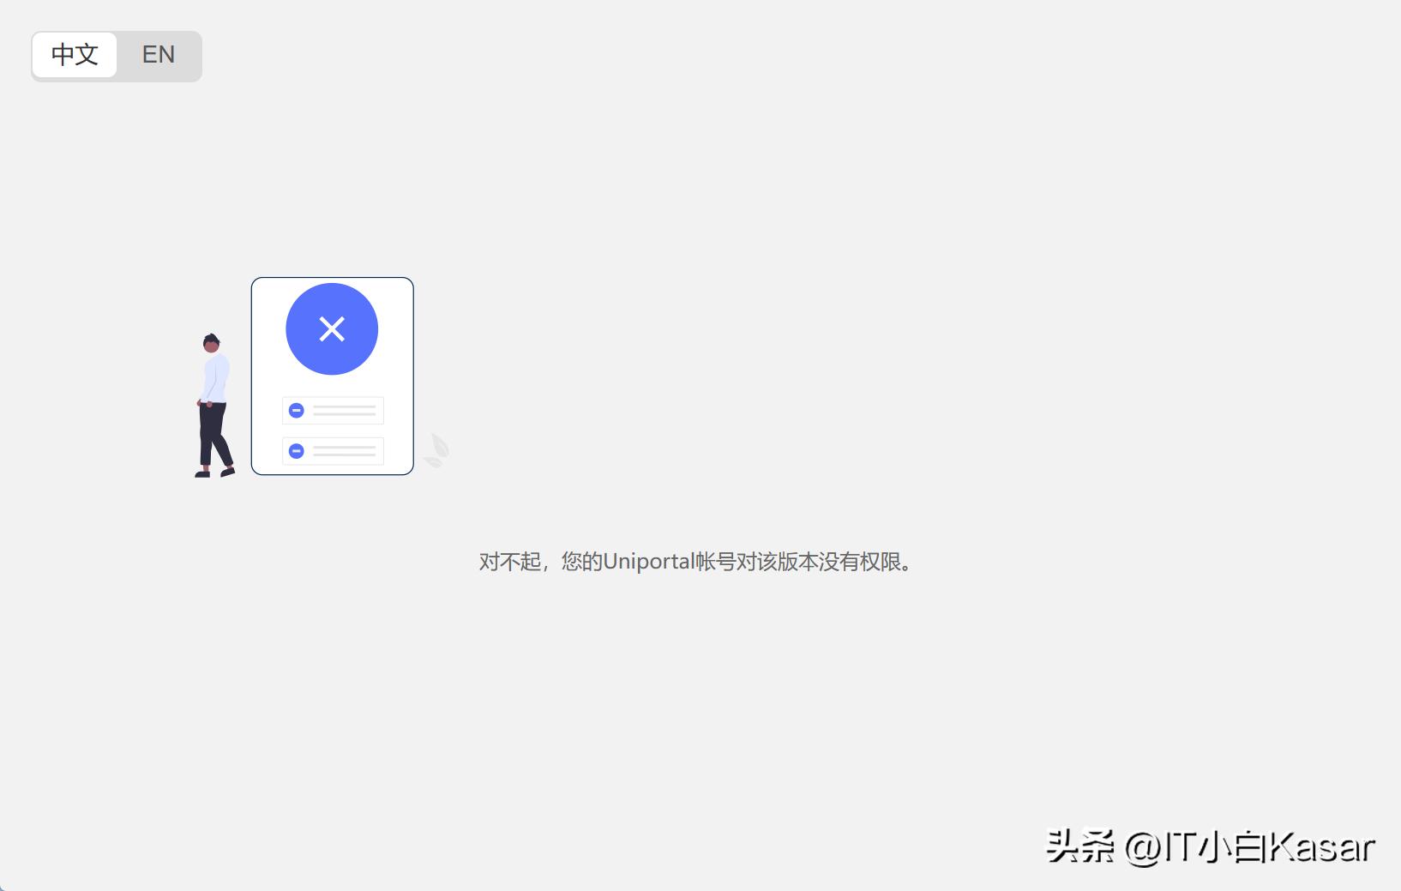Click the gray placeholder lines in the bottom row
This screenshot has width=1401, height=891.
(x=343, y=451)
